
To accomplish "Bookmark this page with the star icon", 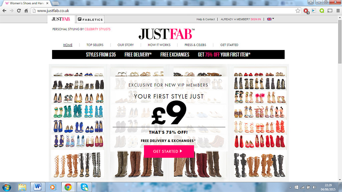I will 298,11.
